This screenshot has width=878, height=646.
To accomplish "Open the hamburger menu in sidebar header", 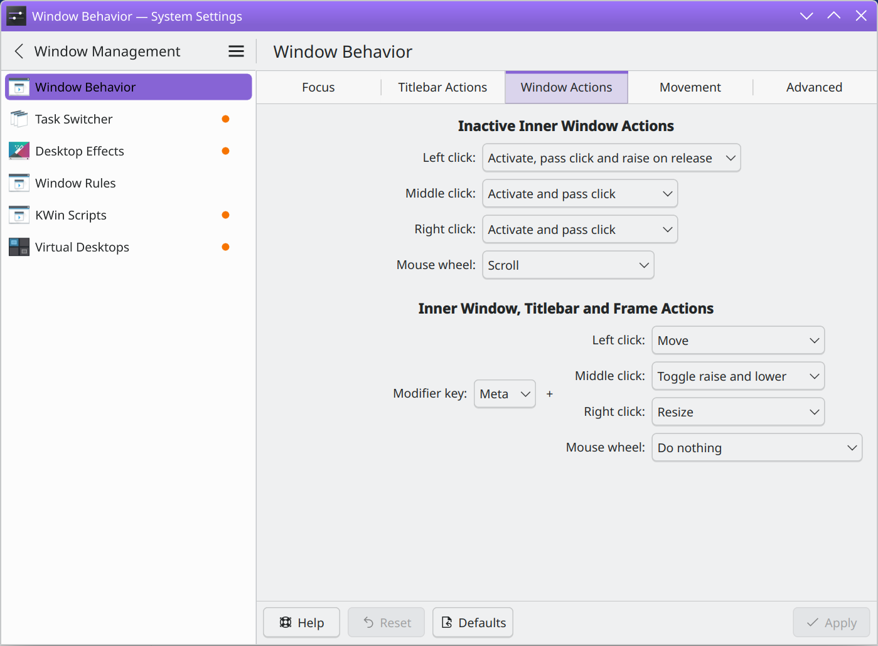I will point(236,51).
